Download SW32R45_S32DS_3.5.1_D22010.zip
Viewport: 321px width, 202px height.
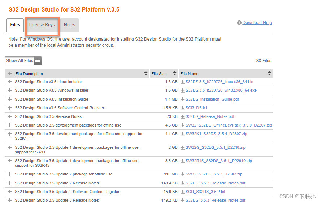point(219,161)
